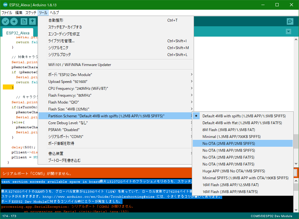Click the console scrollbar up arrow
This screenshot has width=299, height=219.
(x=296, y=181)
